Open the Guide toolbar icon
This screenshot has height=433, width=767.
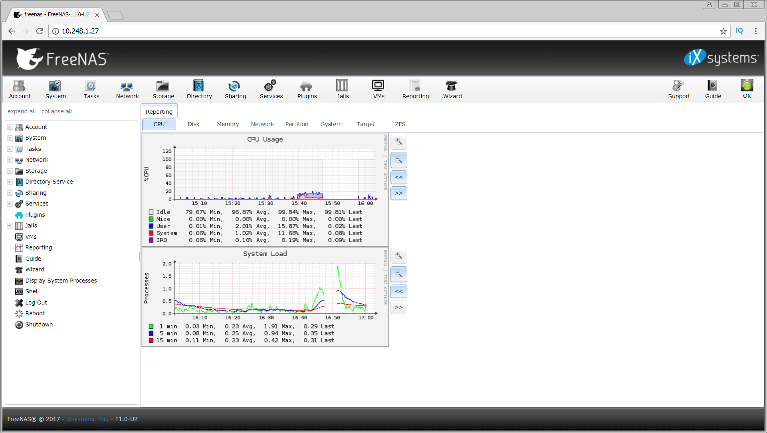click(713, 89)
